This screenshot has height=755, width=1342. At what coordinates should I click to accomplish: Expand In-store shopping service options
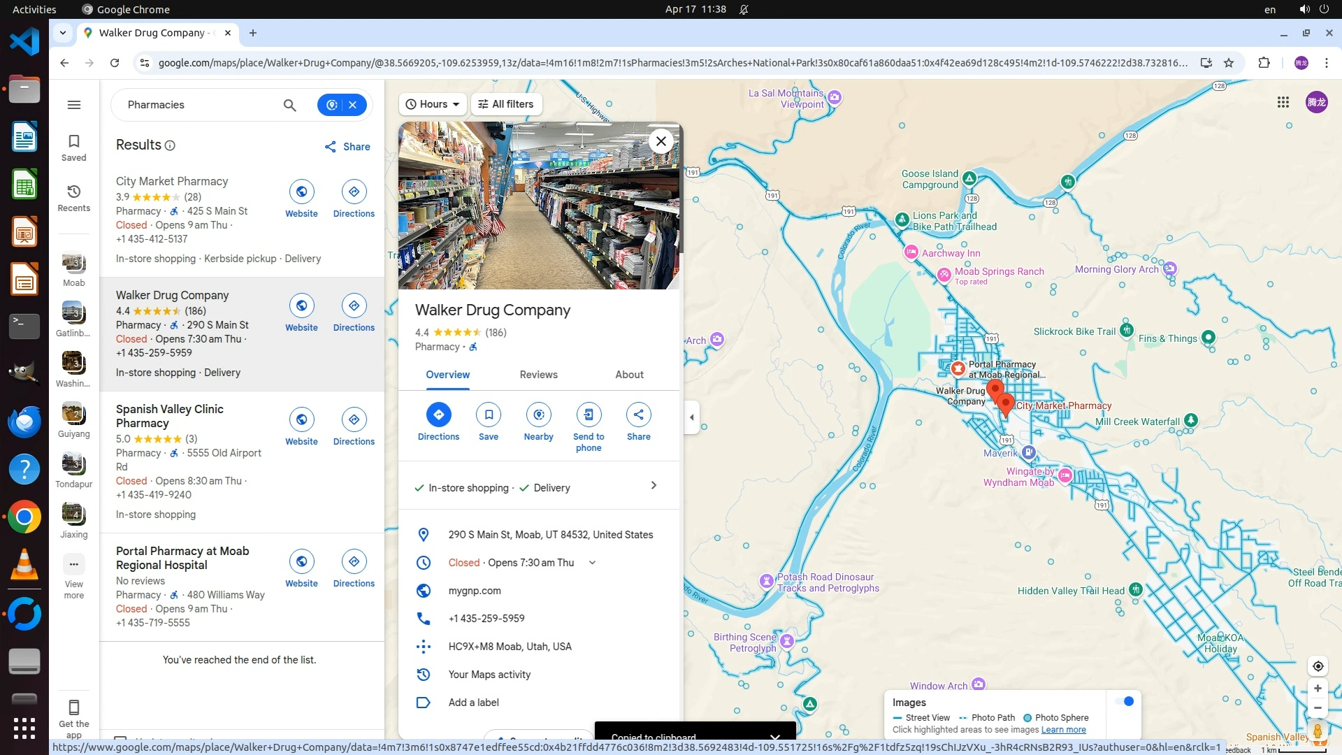[654, 486]
